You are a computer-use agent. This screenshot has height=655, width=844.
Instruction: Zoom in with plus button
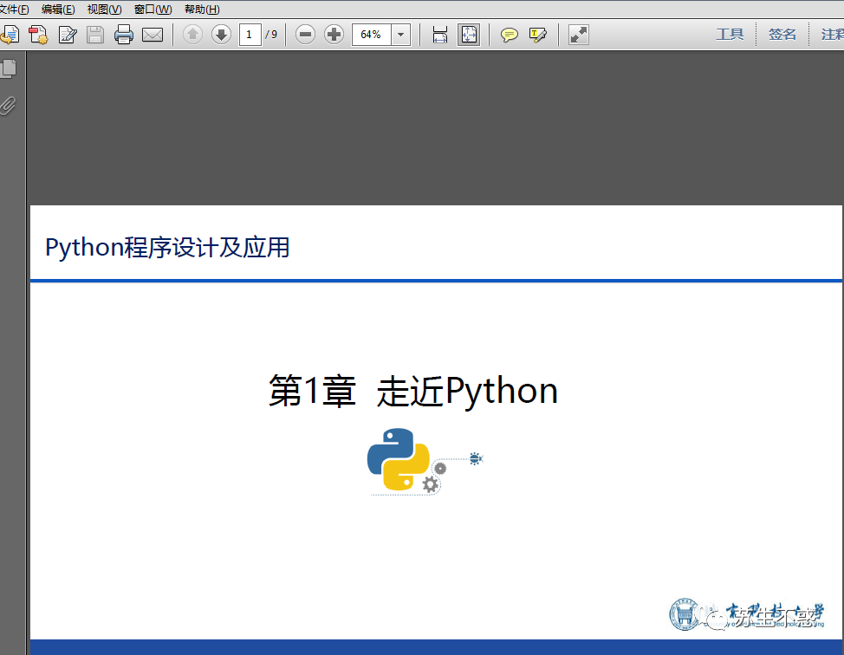click(334, 35)
